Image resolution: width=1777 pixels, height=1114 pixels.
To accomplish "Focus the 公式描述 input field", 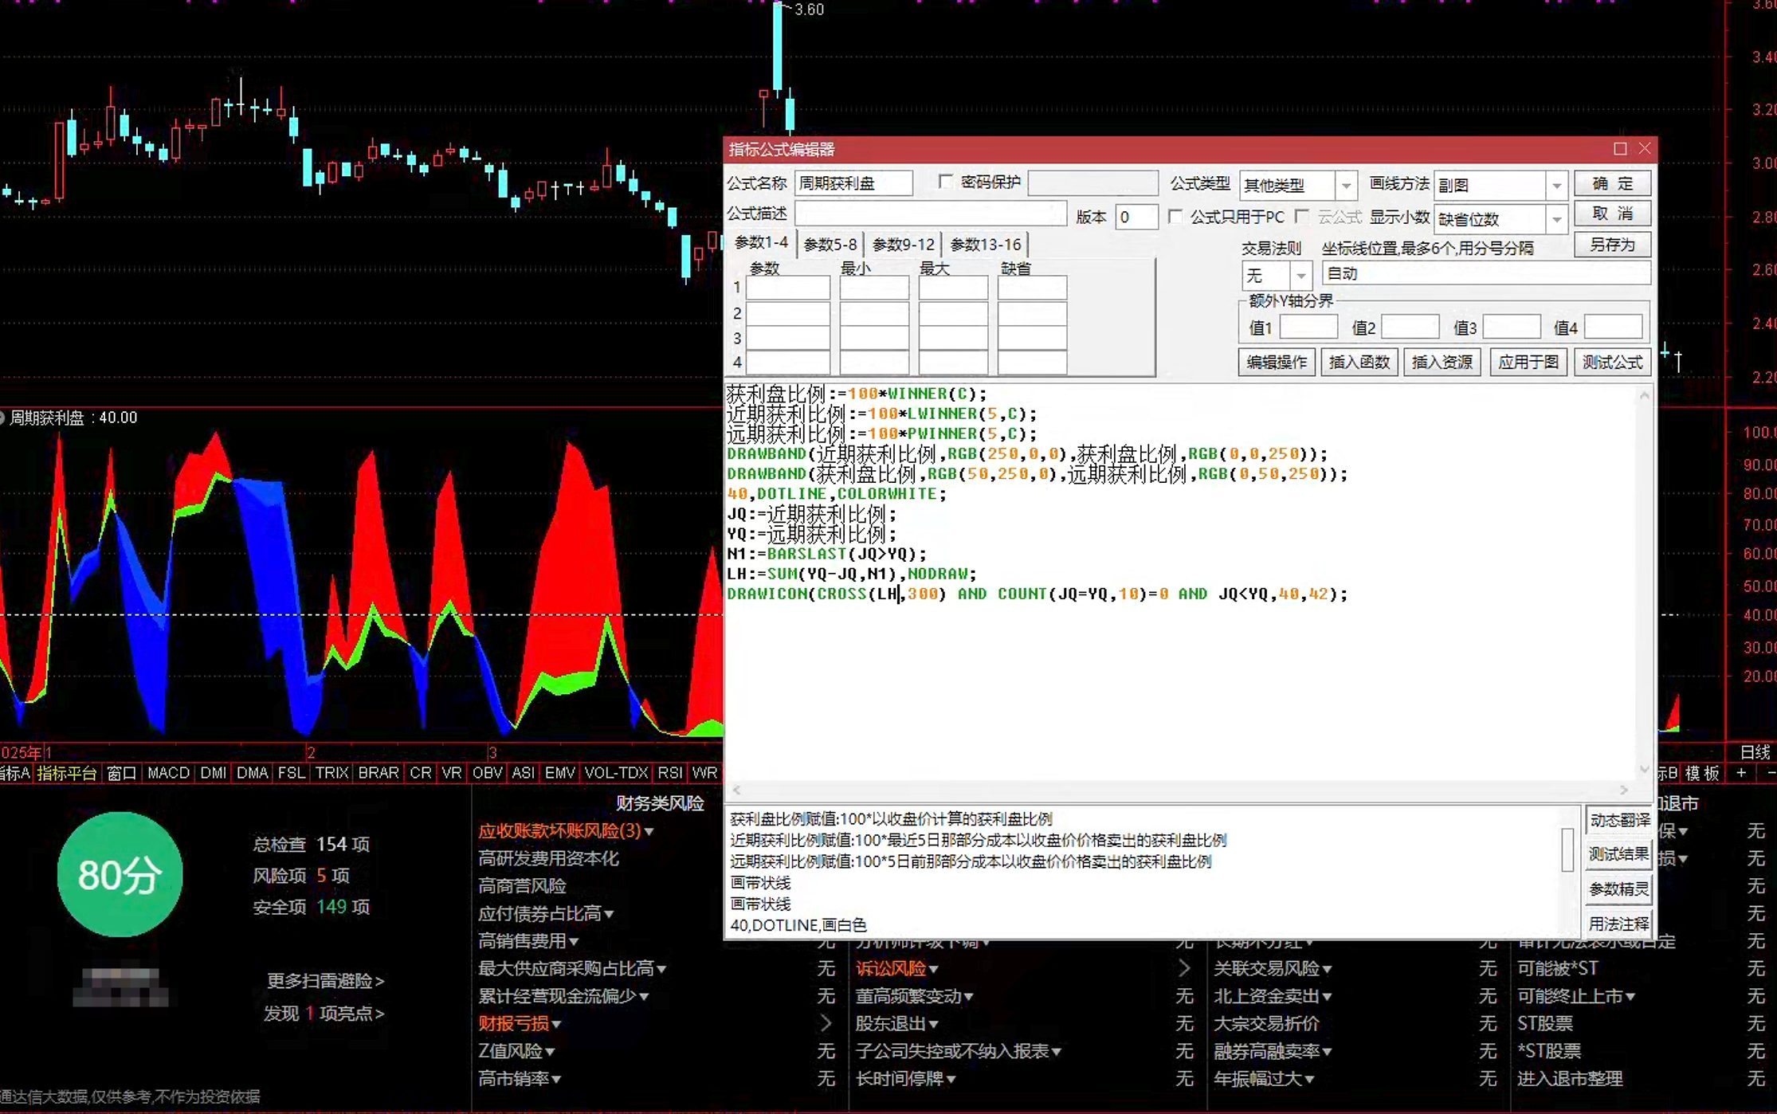I will pos(930,214).
